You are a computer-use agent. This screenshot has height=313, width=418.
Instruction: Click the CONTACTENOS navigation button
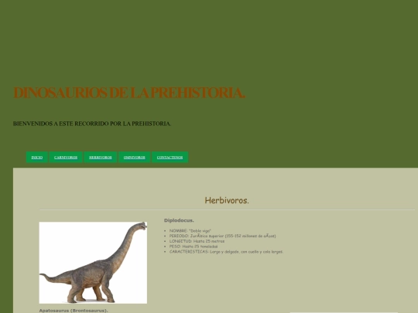[x=170, y=158]
